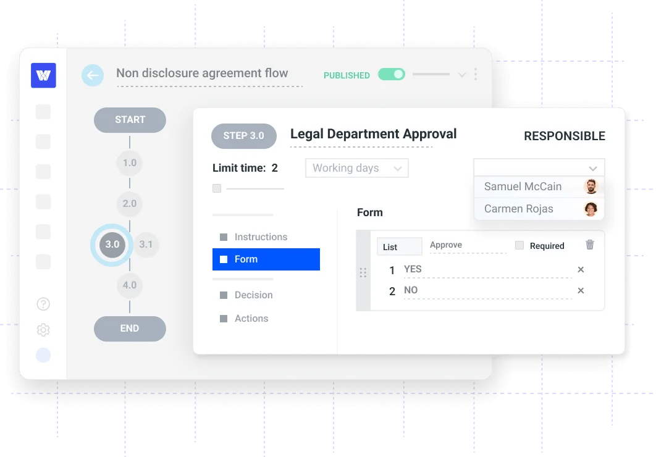Screen dimensions: 656x457
Task: Select the Form section
Action: point(266,259)
